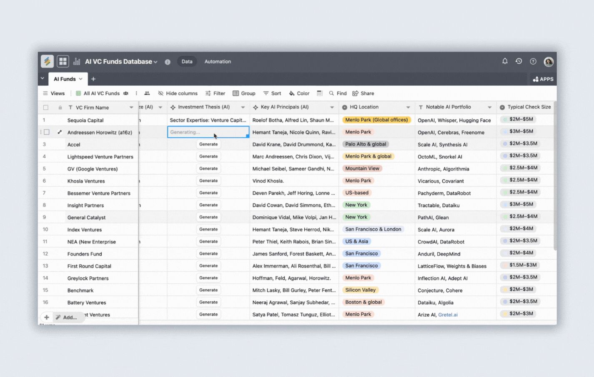Click the row height icon
Viewport: 594px width, 377px height.
(x=320, y=93)
